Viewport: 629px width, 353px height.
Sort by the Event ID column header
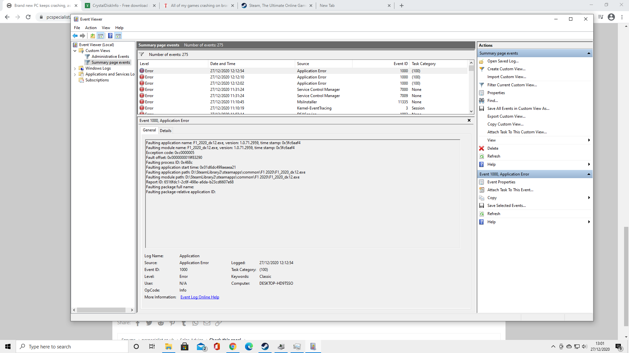click(x=381, y=64)
